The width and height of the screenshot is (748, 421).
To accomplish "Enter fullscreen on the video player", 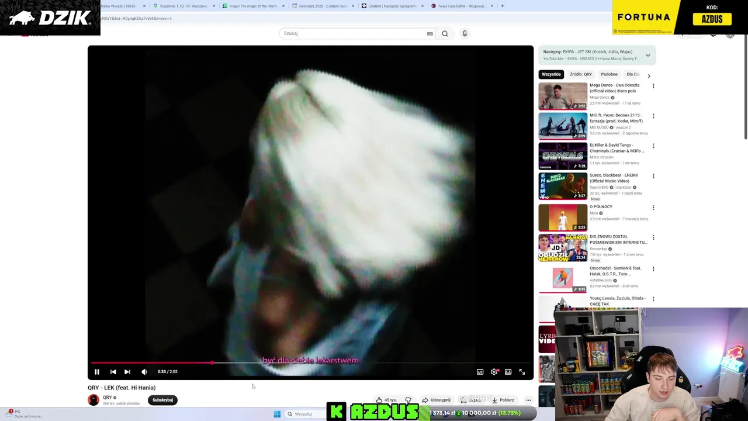I will [x=522, y=372].
